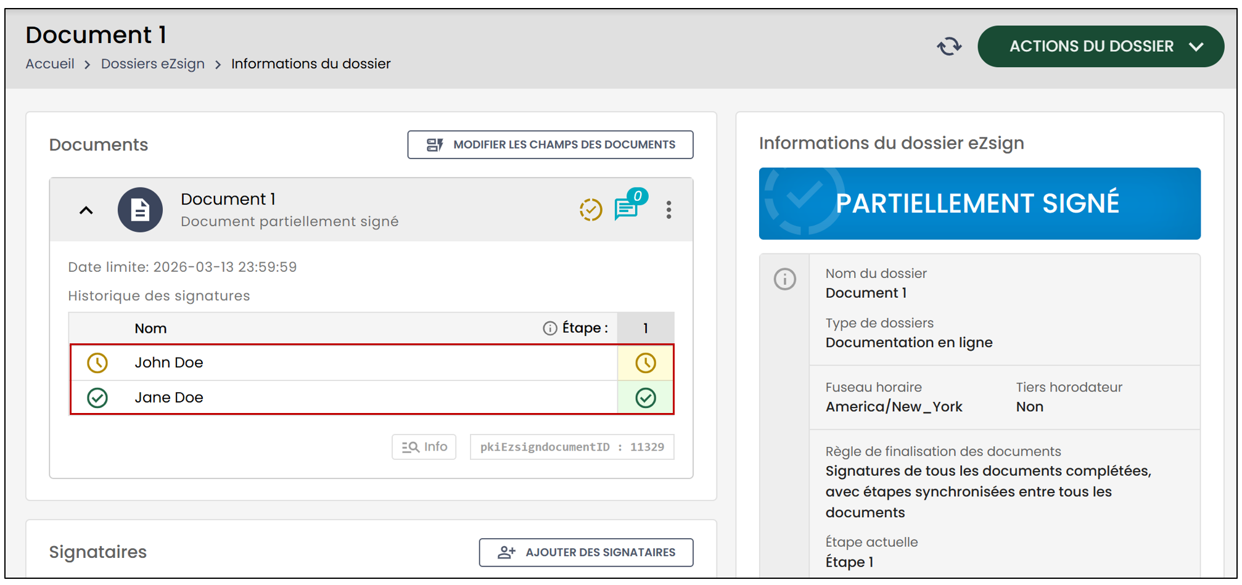
Task: Open the ACTIONS DU DOSSIER dropdown
Action: click(x=1101, y=46)
